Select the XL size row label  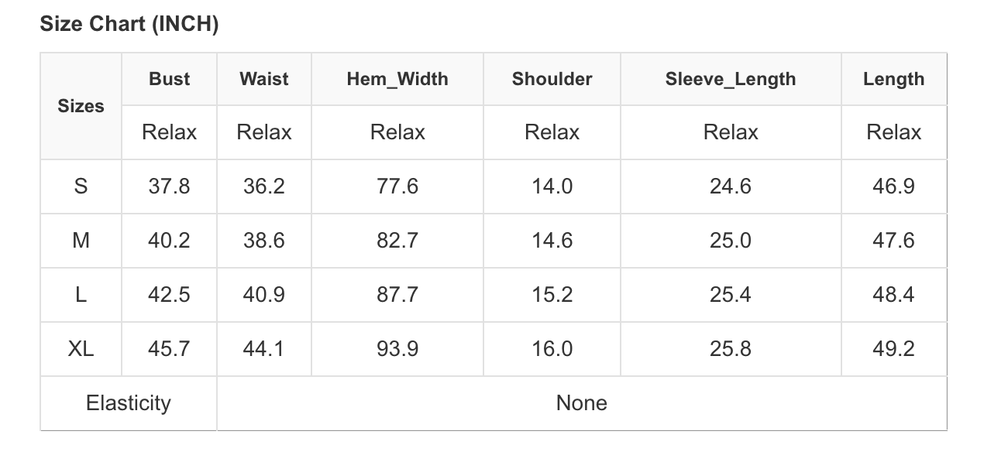pos(81,349)
